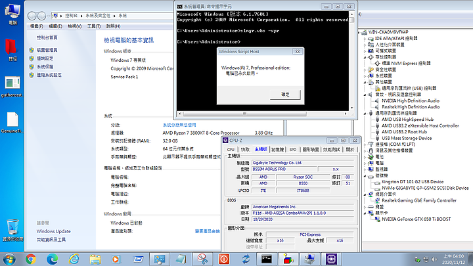
Task: Select NVIDIA High Definition Audio device
Action: [411, 100]
